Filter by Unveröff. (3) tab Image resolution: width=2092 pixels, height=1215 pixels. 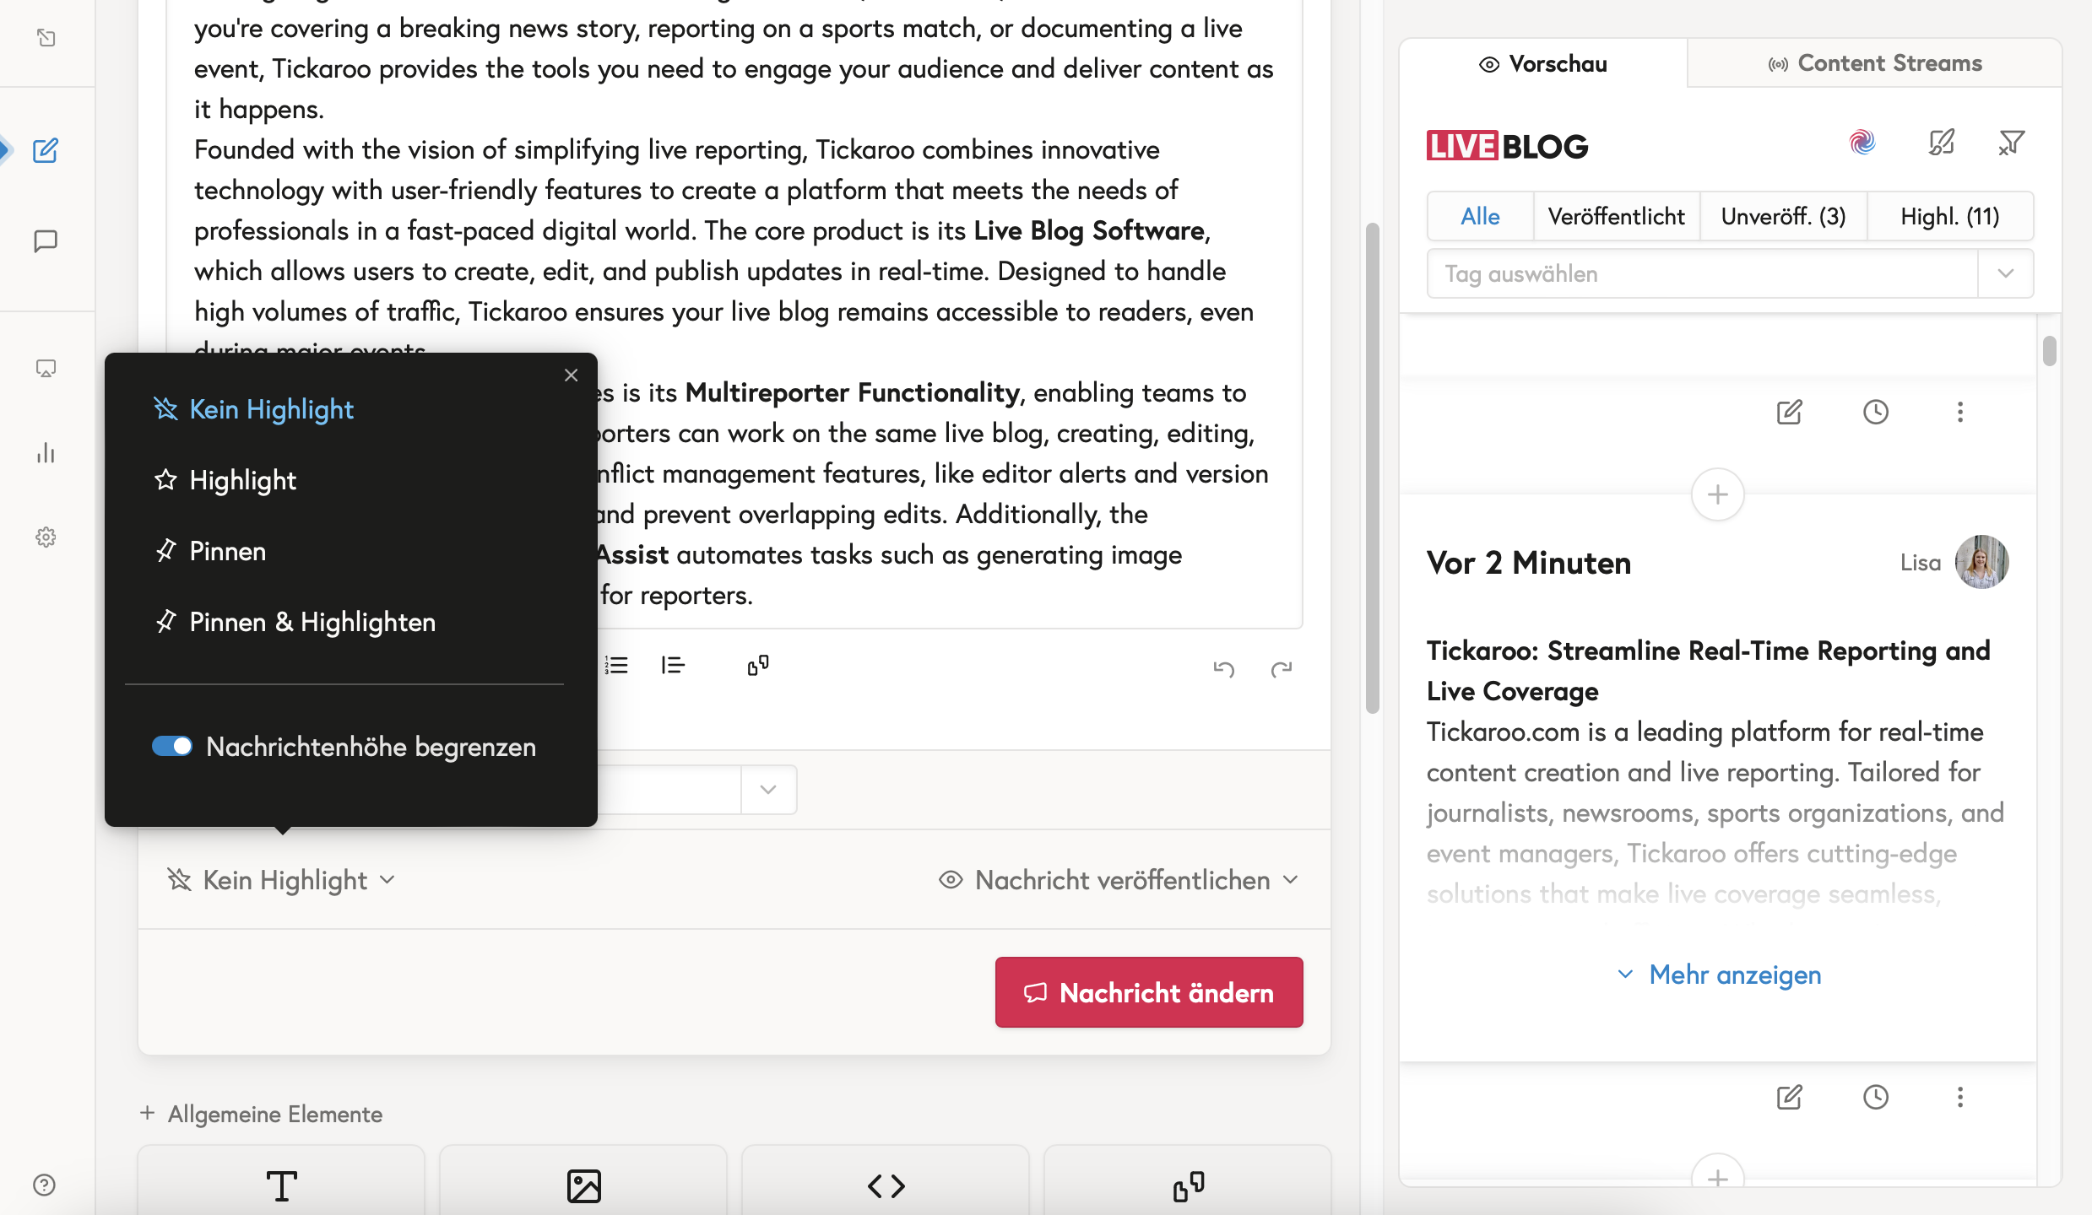pos(1783,217)
